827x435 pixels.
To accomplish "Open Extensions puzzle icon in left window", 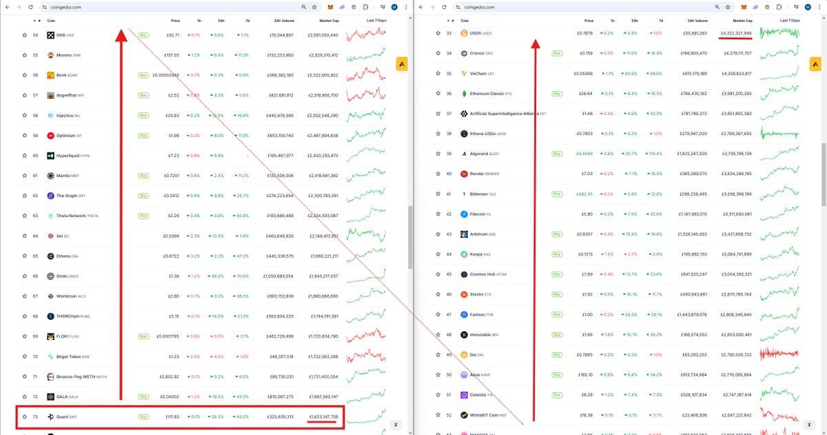I will [x=365, y=7].
